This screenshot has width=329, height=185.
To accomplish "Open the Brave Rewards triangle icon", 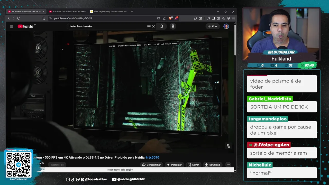I will pyautogui.click(x=176, y=18).
